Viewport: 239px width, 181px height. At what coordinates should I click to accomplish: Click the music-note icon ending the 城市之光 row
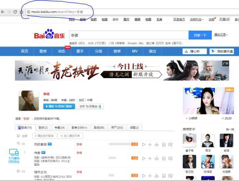click(170, 176)
